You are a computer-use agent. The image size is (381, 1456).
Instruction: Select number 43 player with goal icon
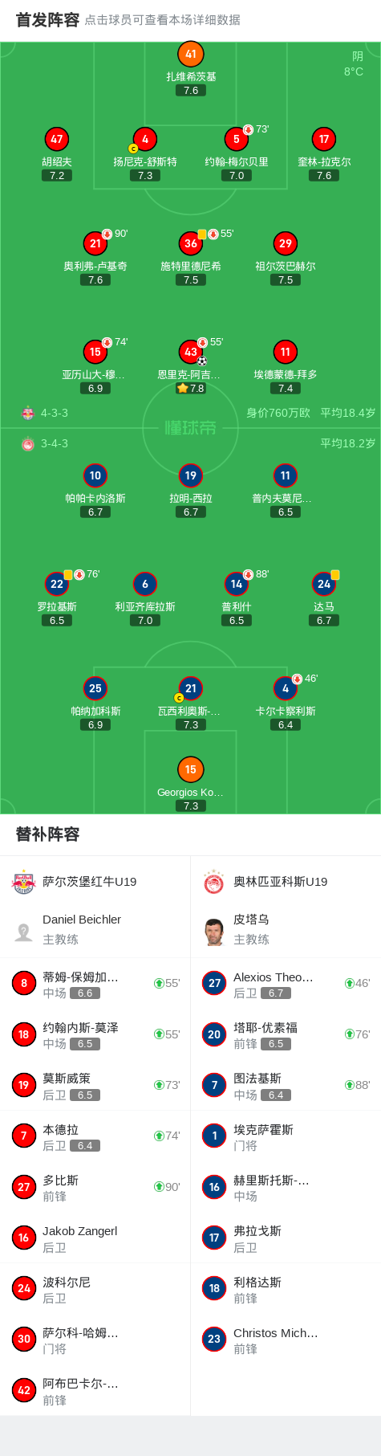point(191,352)
